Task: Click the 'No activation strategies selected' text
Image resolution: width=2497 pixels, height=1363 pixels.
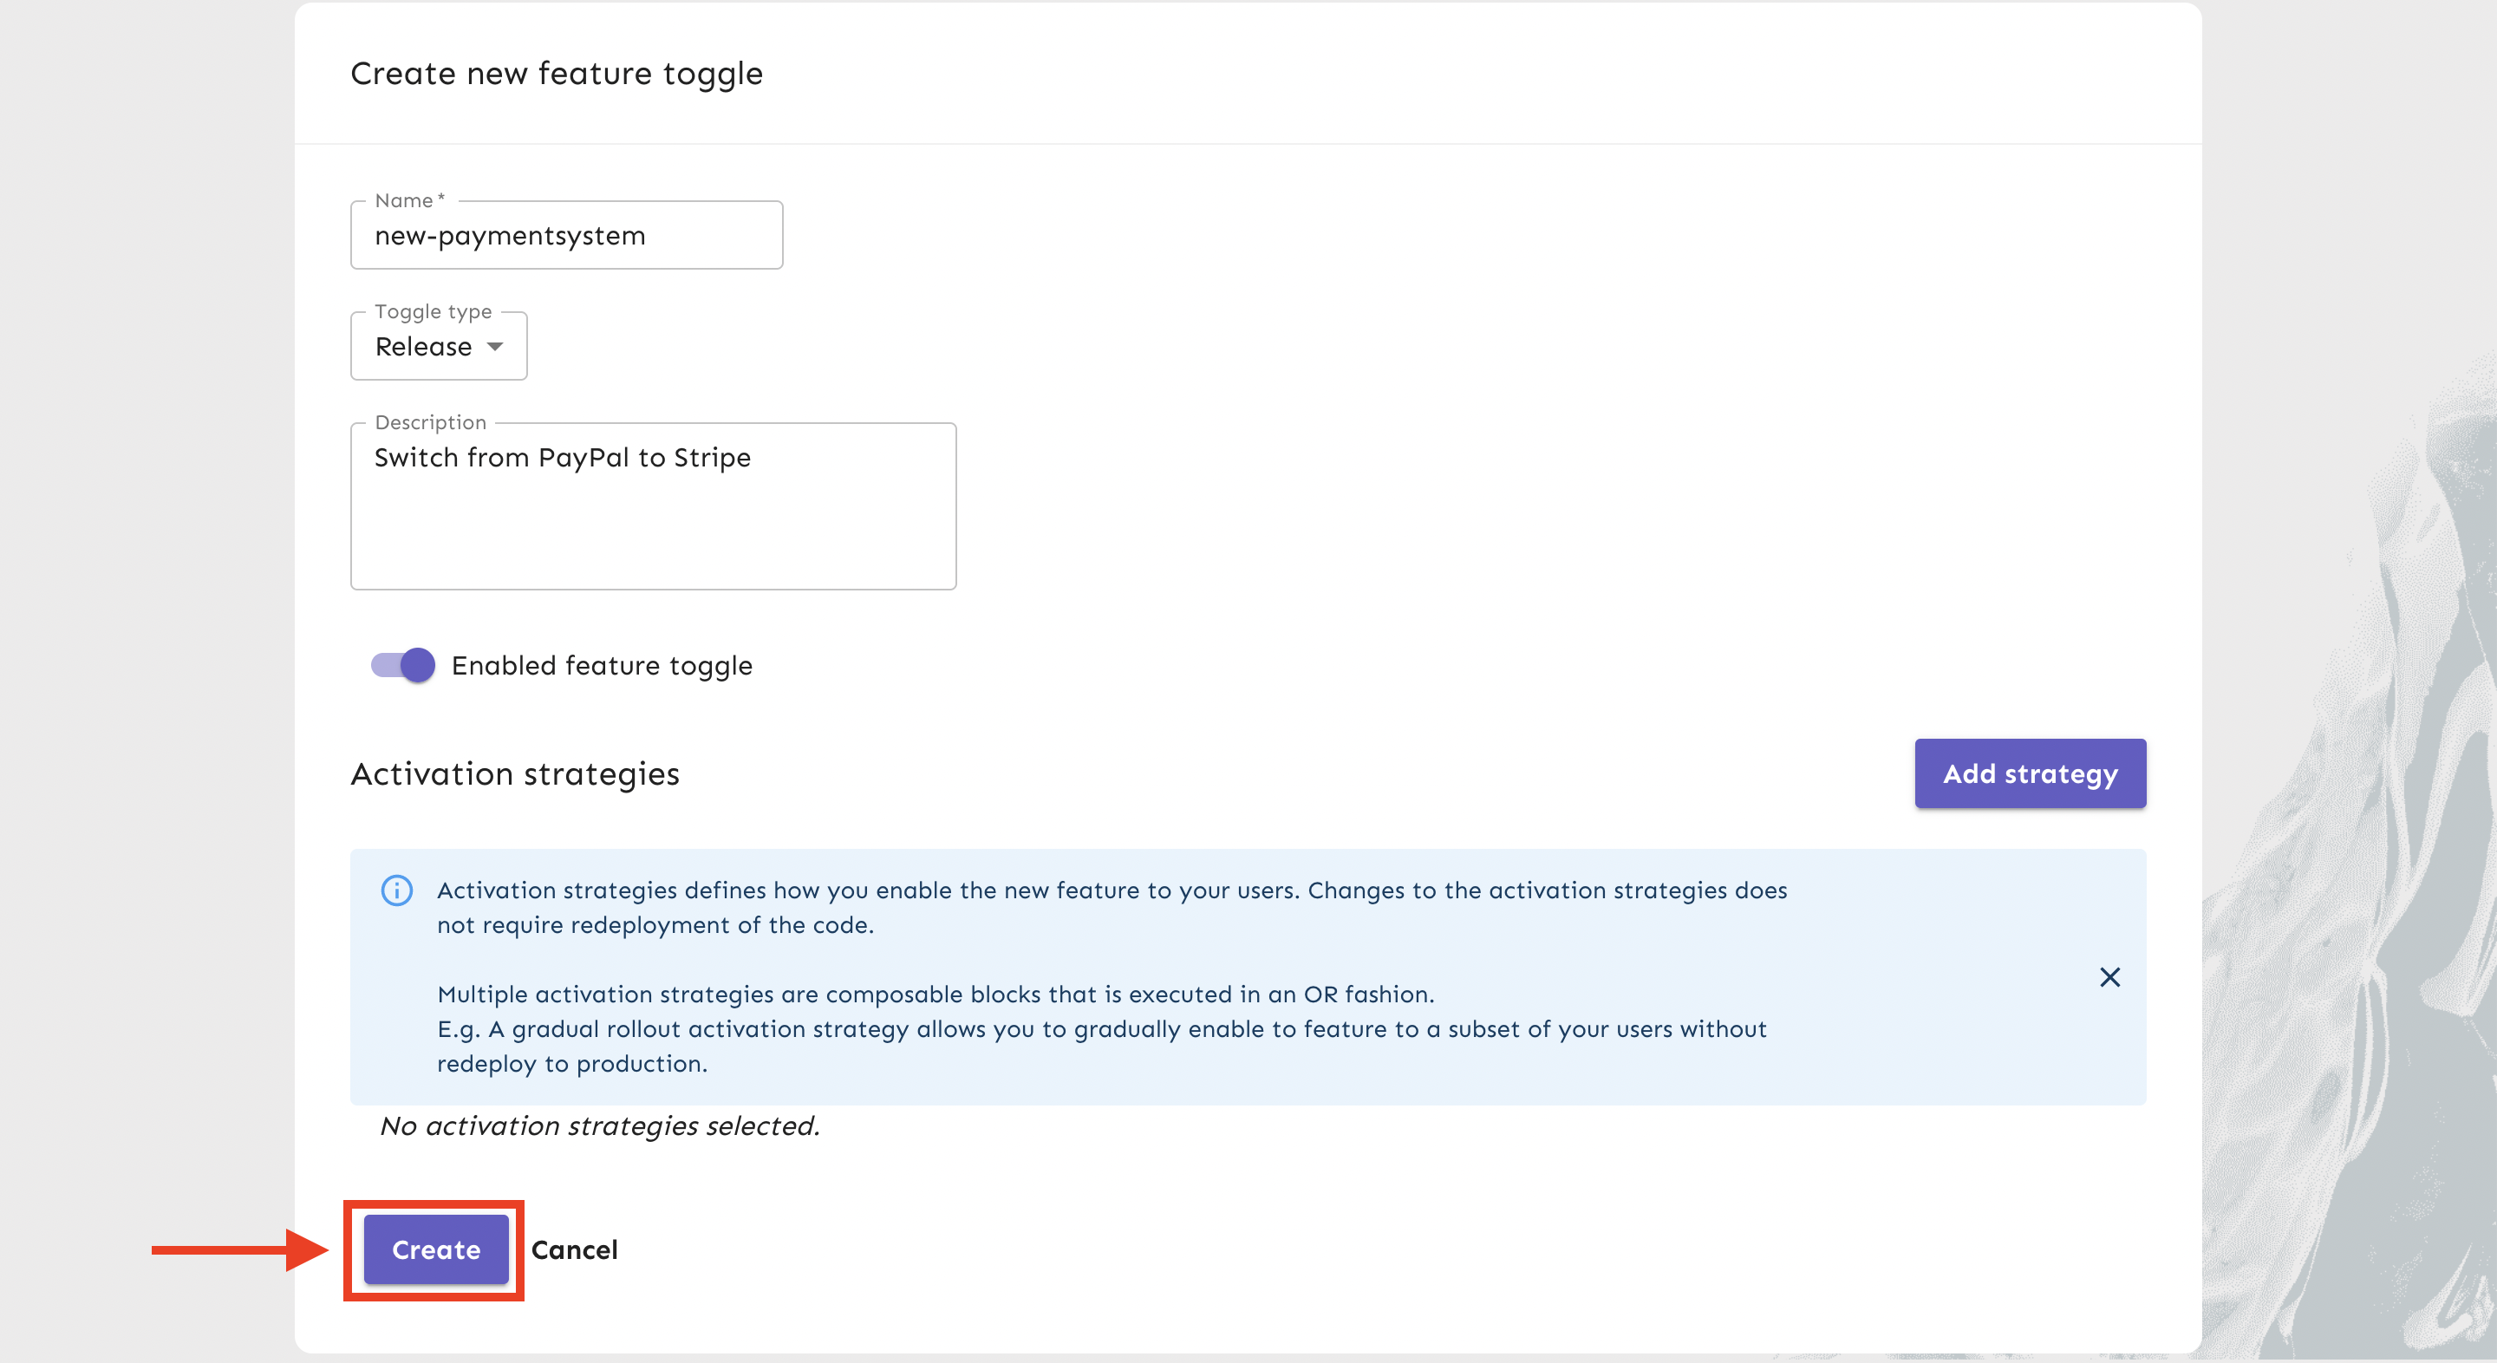Action: pyautogui.click(x=600, y=1125)
